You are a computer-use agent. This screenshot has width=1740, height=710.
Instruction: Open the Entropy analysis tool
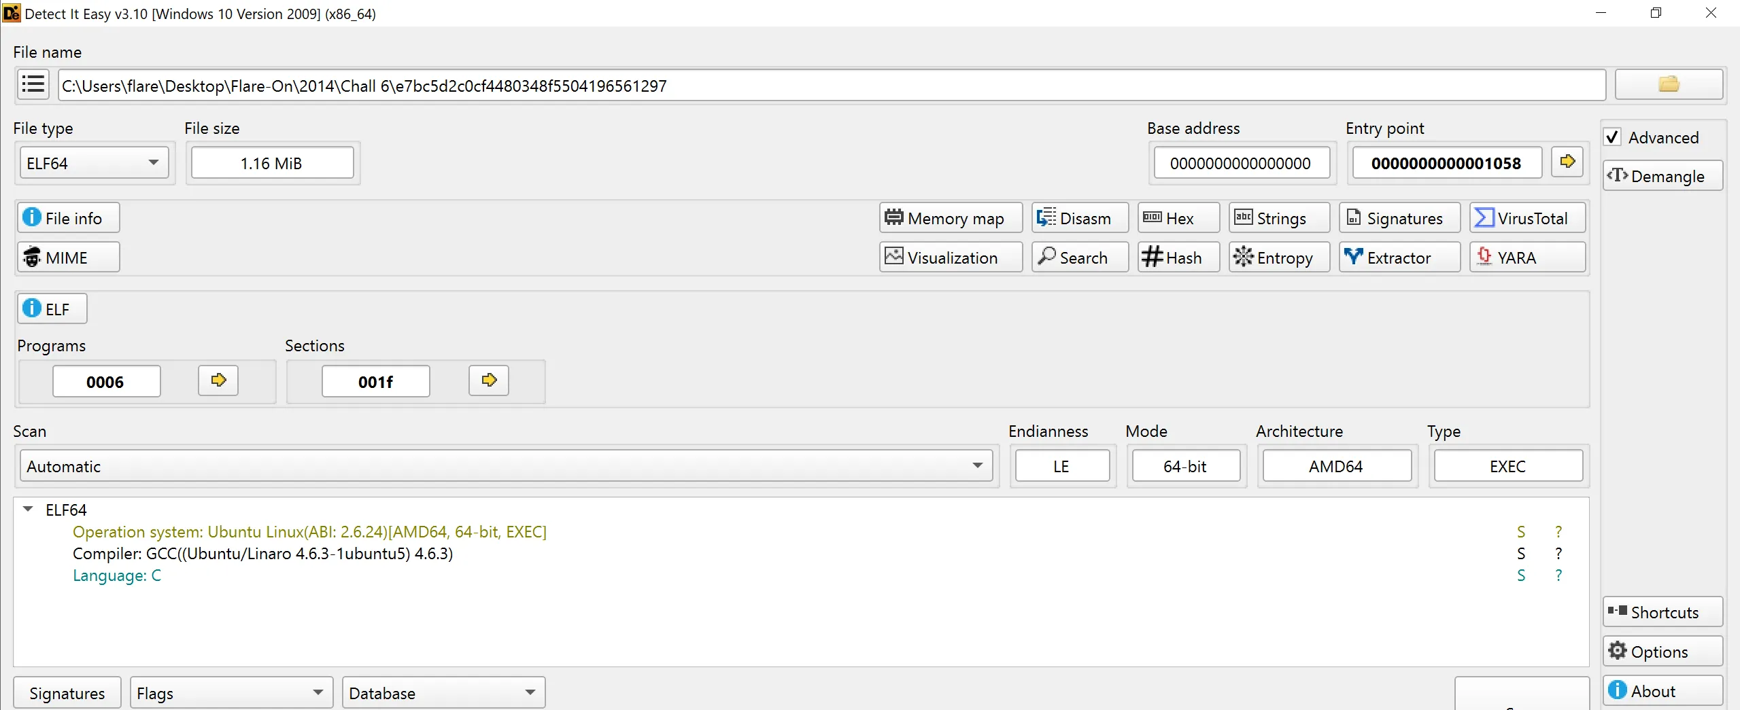tap(1278, 258)
